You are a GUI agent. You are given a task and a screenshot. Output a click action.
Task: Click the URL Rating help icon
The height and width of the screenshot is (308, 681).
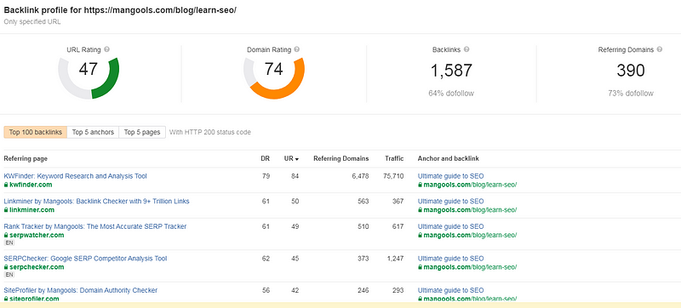(x=107, y=49)
